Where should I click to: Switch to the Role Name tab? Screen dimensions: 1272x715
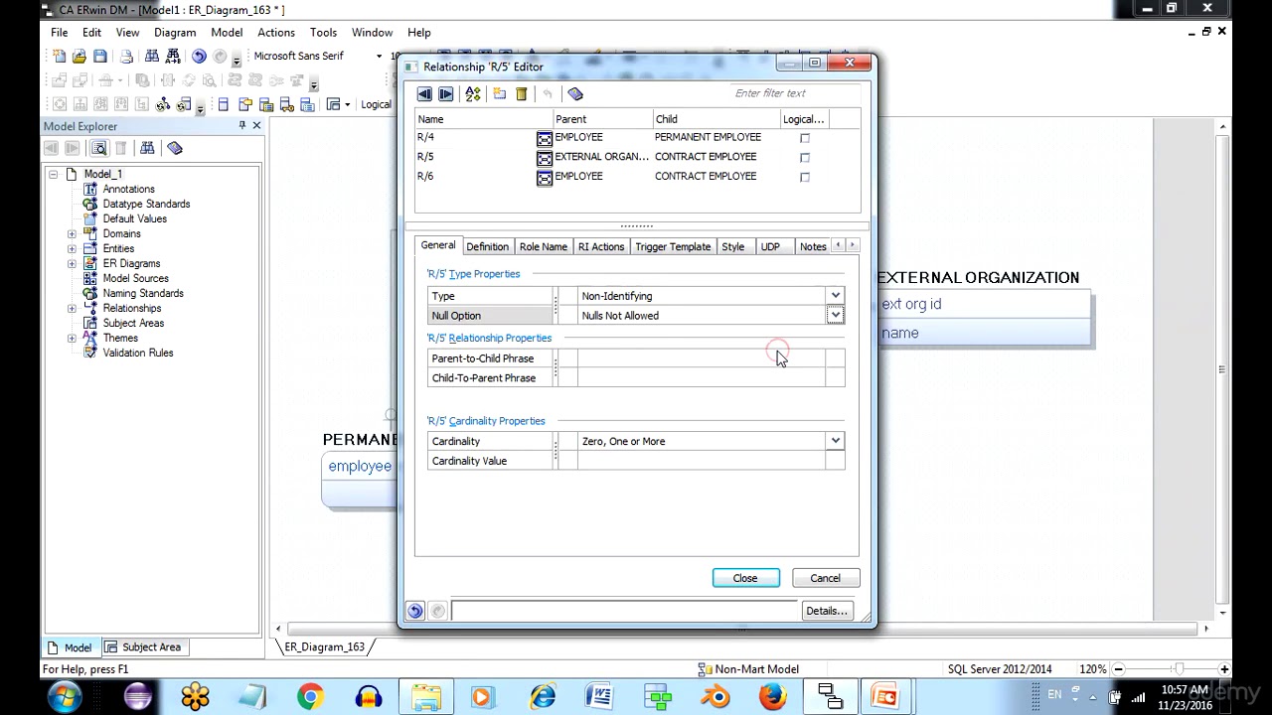tap(544, 246)
